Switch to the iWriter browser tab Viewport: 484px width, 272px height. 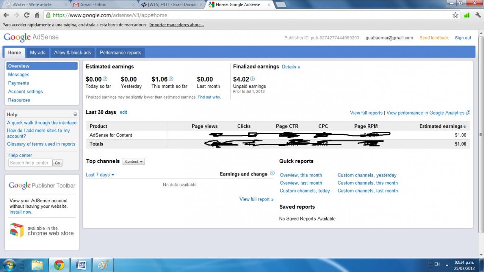coord(36,4)
